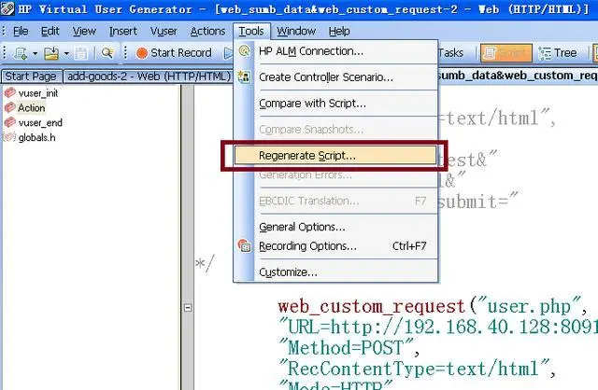Collapse the web_custom_request code block
This screenshot has width=598, height=390.
coord(188,308)
